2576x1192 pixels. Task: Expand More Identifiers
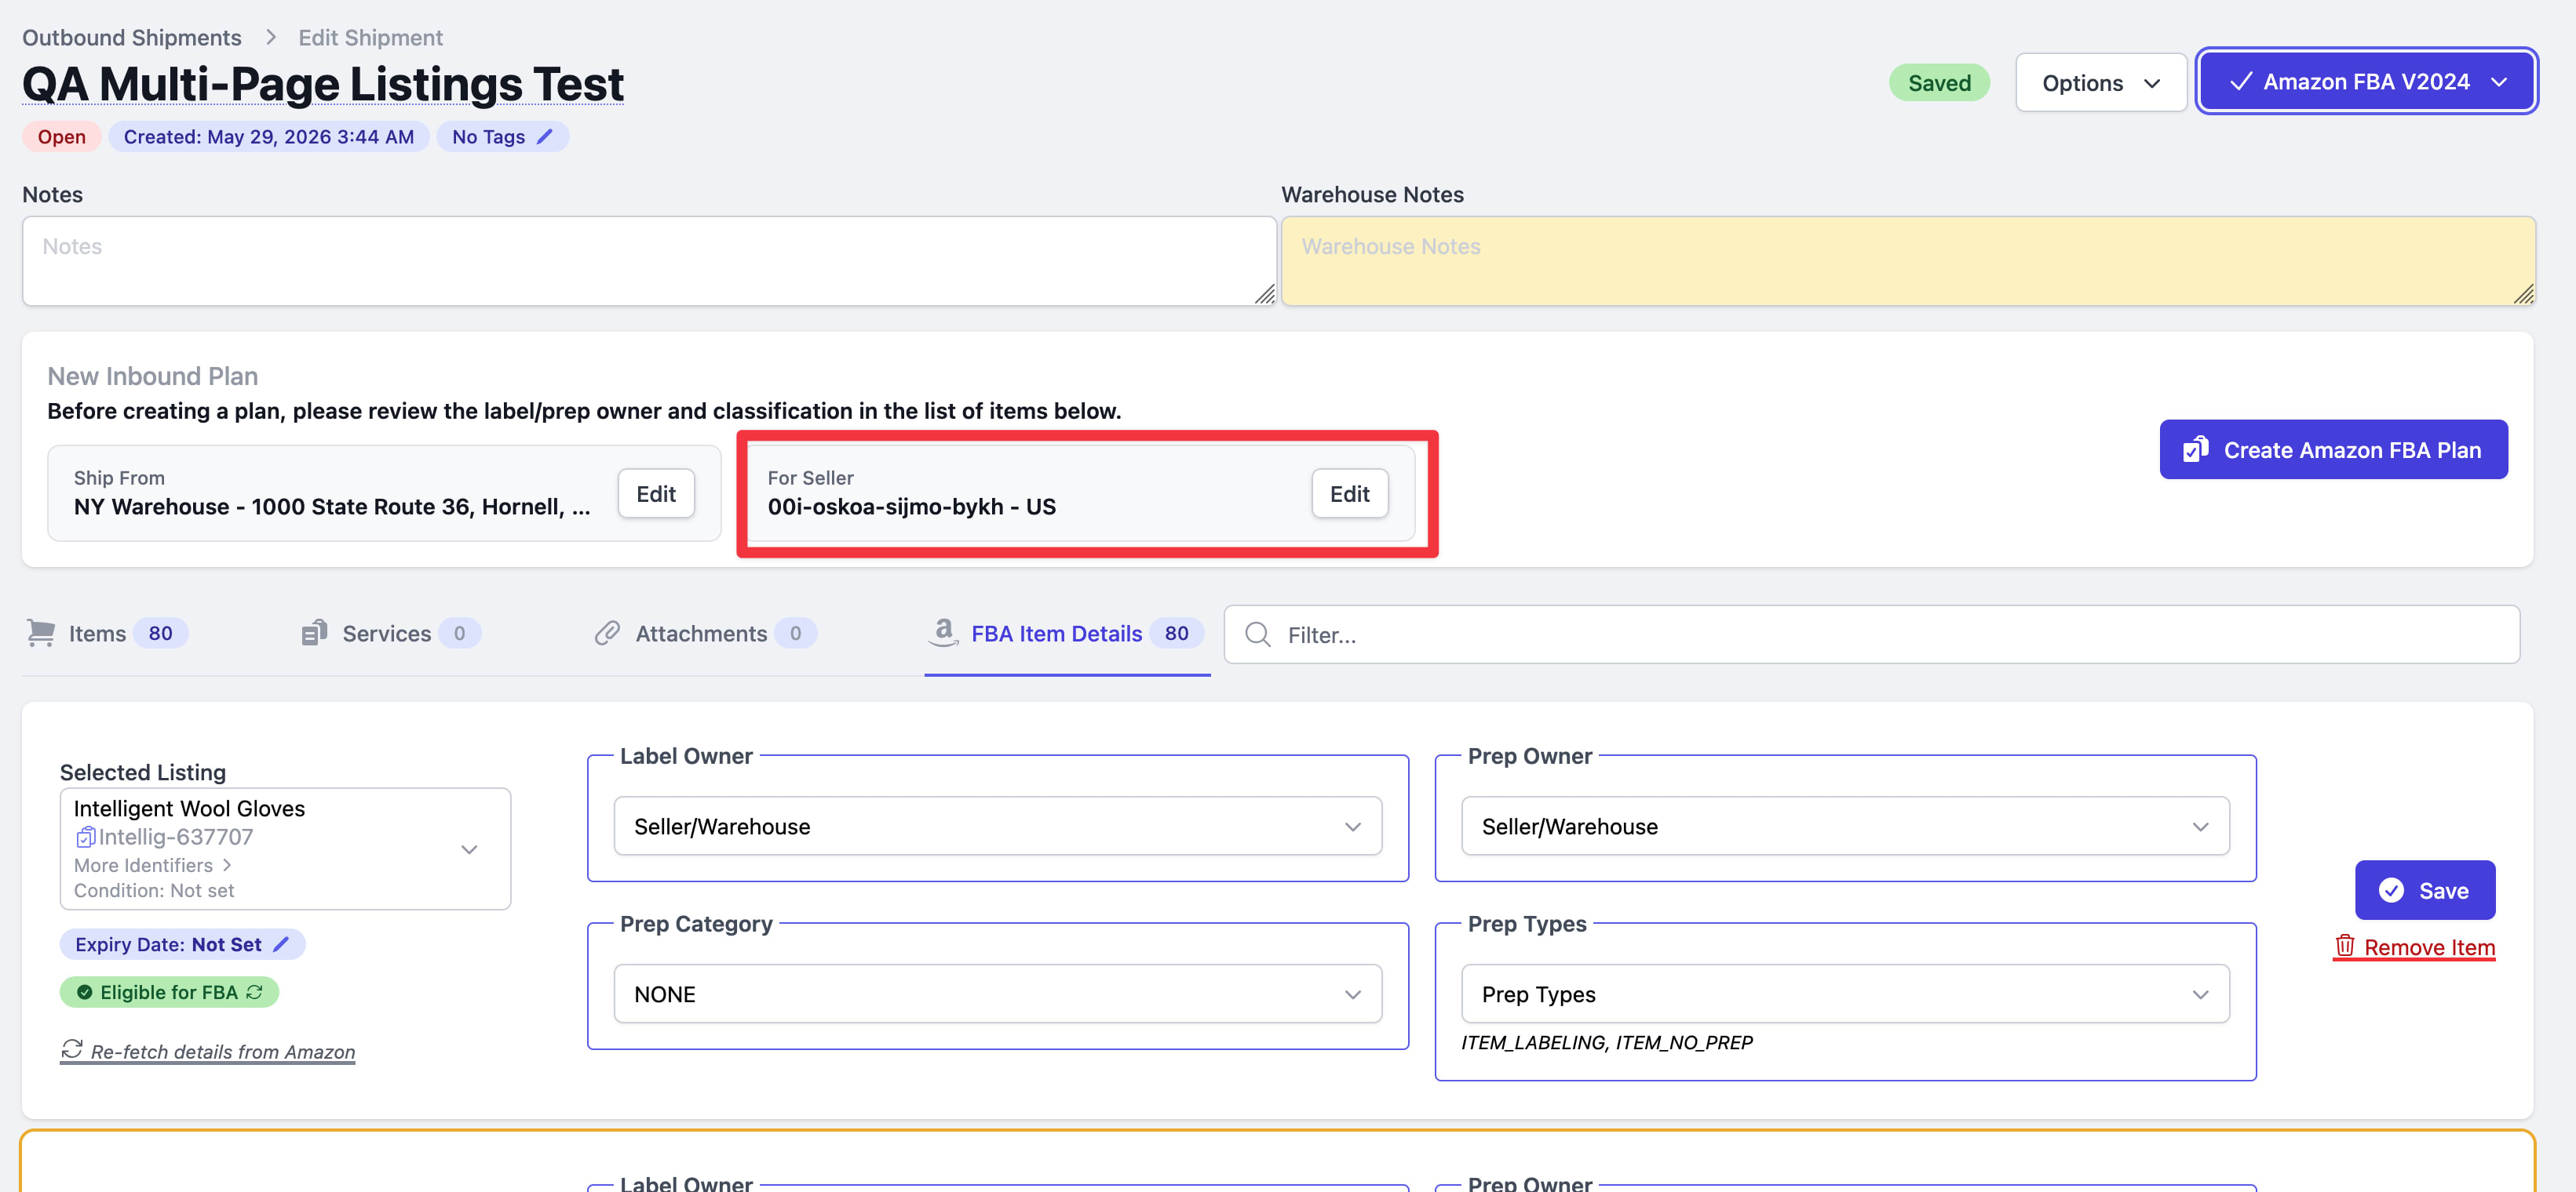(152, 865)
